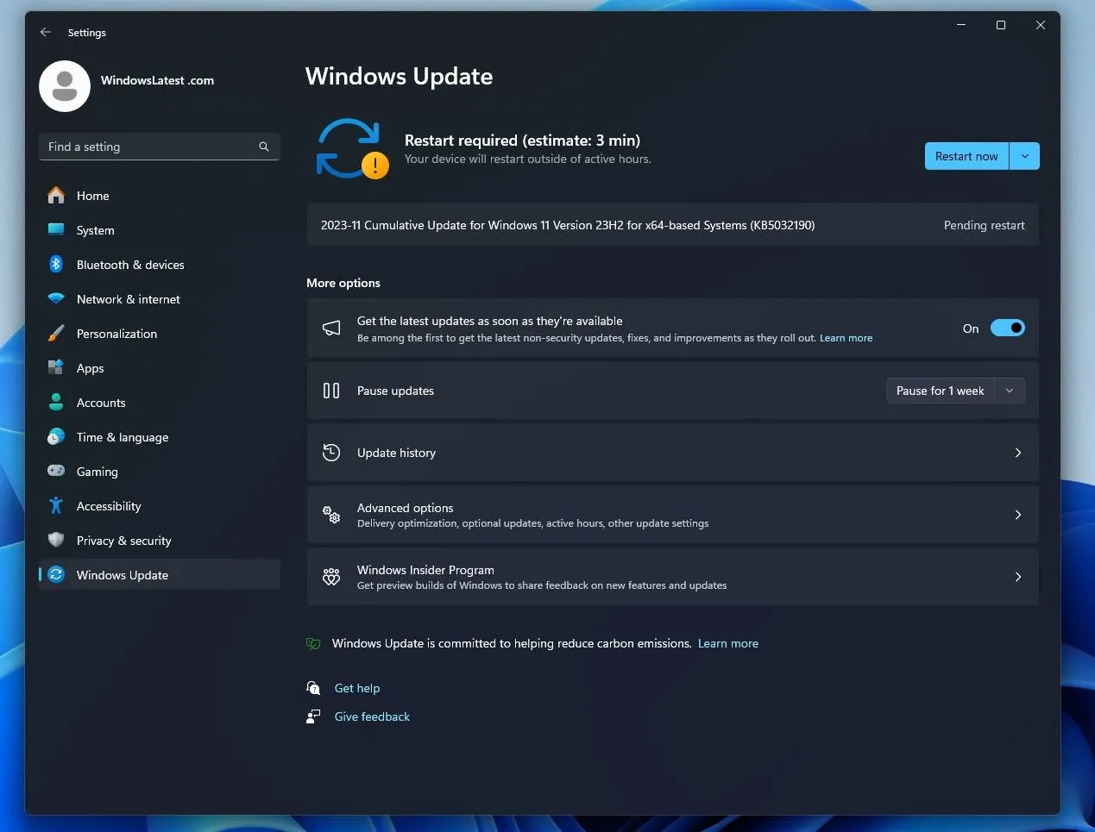Select Network & internet

pos(160,299)
